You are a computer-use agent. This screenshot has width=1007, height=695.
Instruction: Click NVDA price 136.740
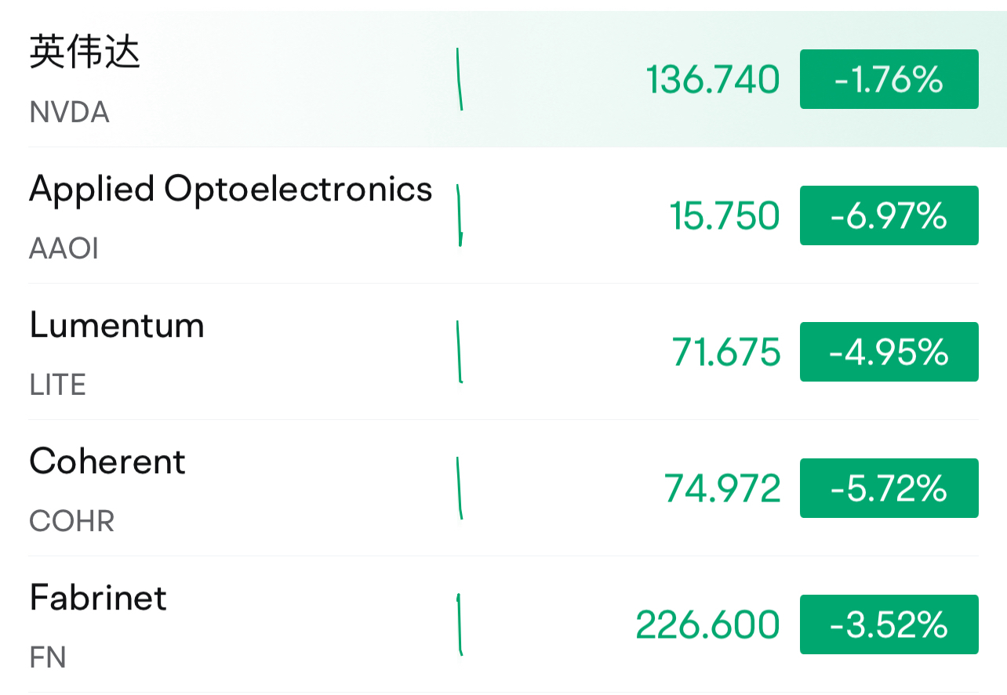pos(713,80)
